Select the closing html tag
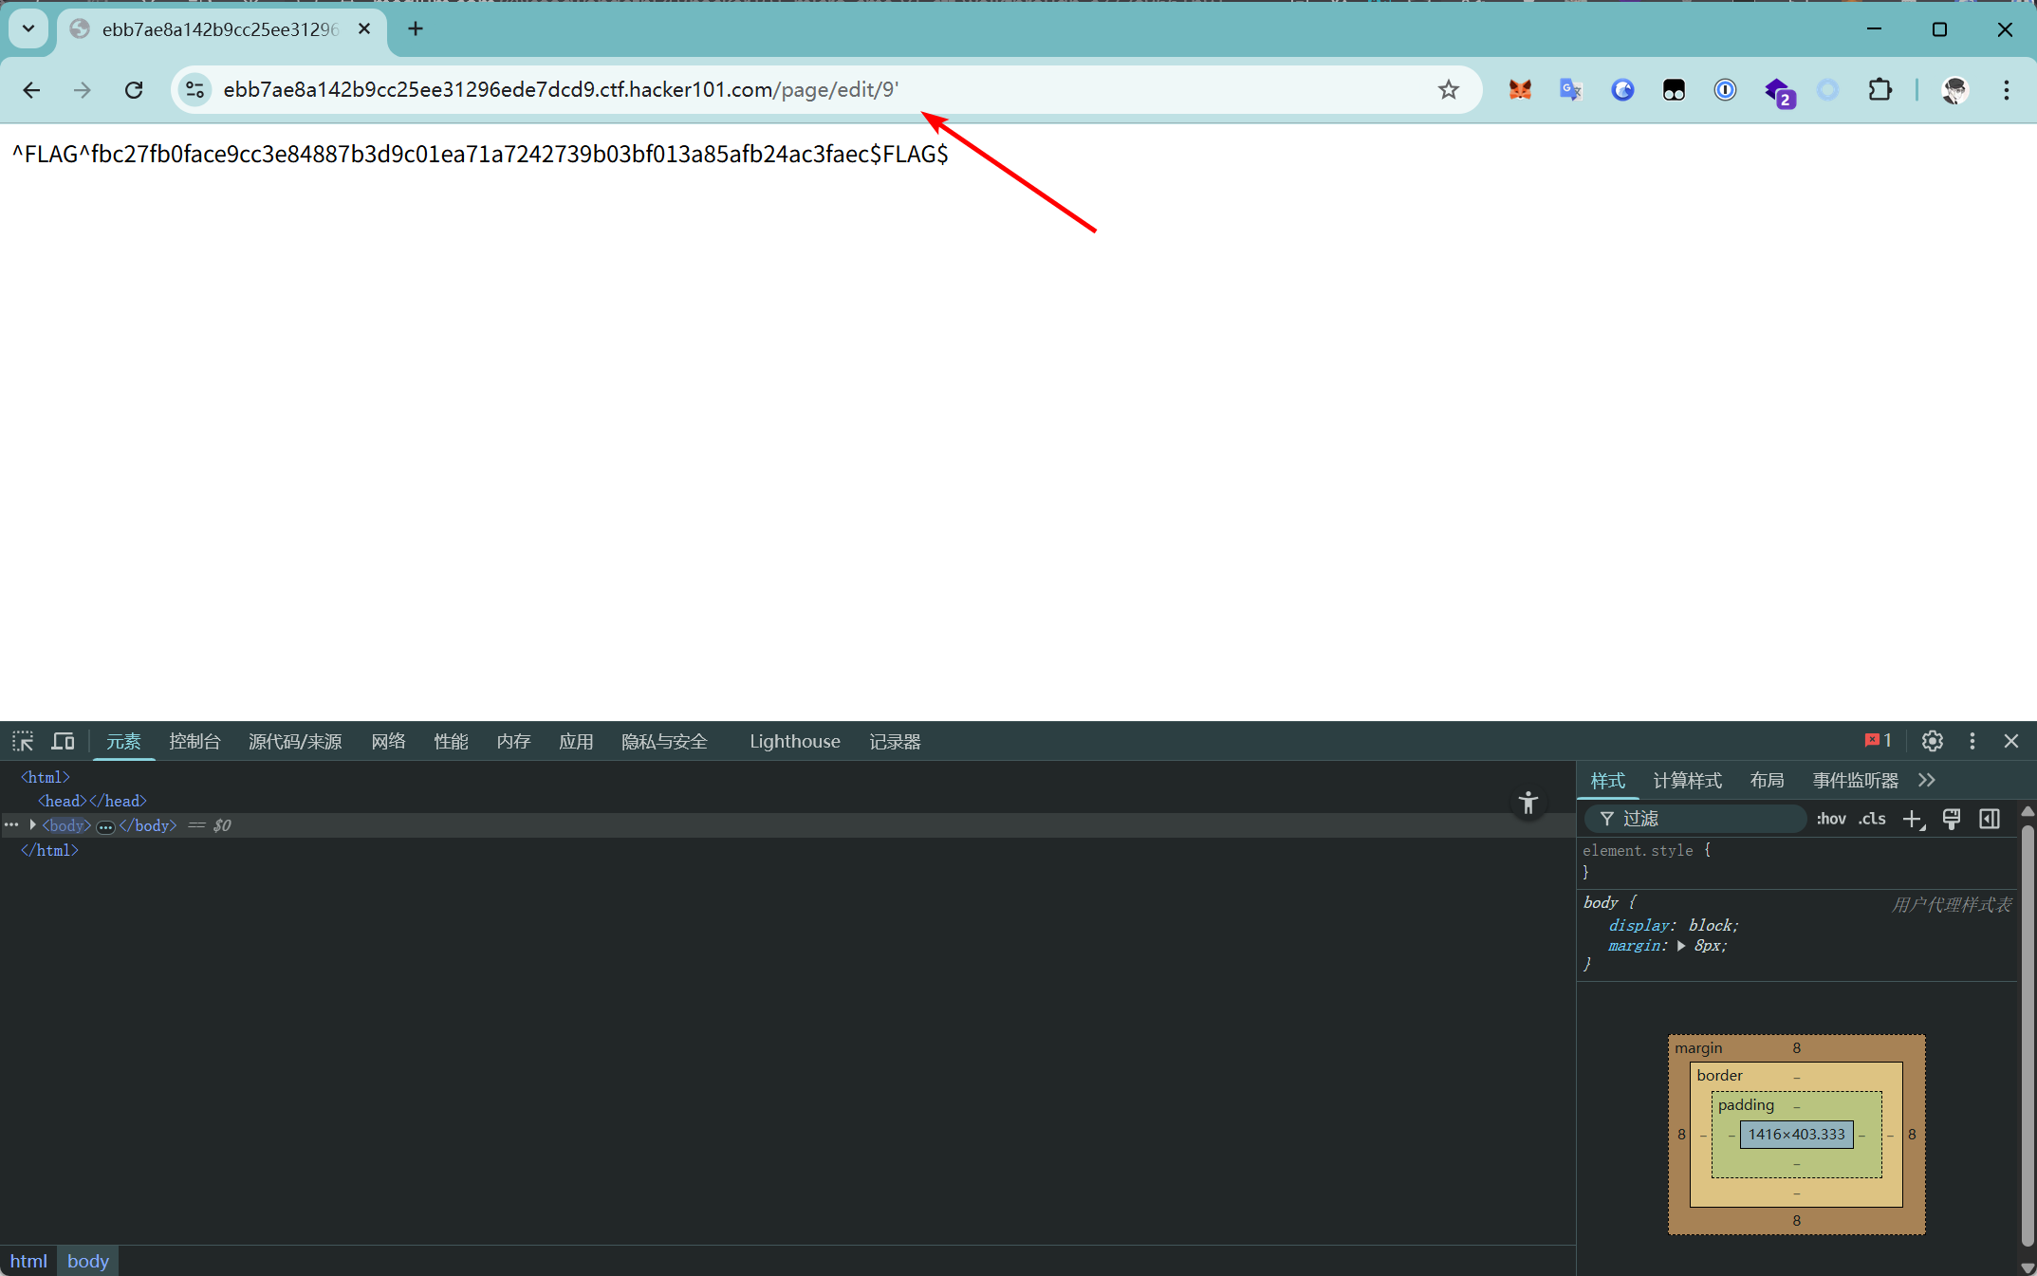The image size is (2037, 1276). [x=49, y=851]
